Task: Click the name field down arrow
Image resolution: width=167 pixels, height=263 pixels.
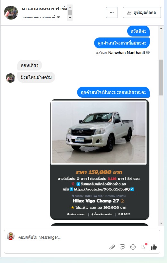Action: 70,18
